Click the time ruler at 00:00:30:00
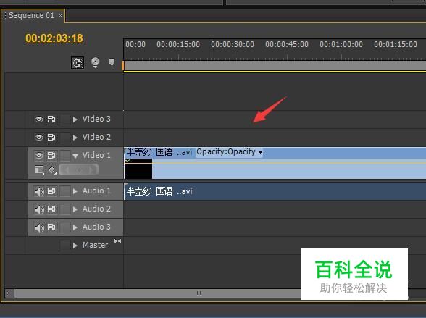 233,44
